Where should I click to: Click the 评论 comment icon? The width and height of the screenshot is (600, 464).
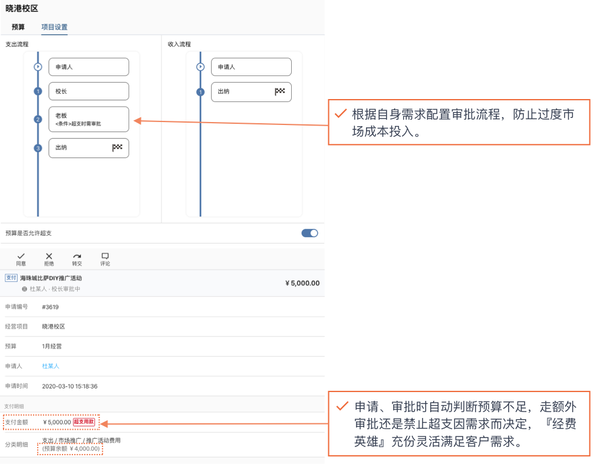tap(105, 256)
